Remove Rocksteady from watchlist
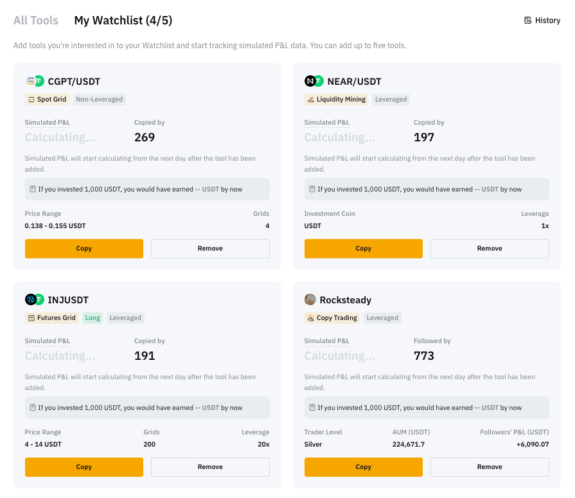 pos(490,467)
